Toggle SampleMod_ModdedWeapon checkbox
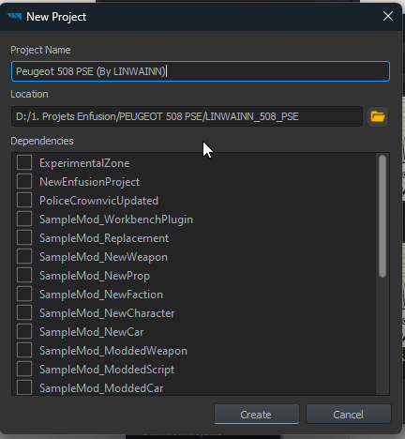Viewport: 405px width, 439px height. pos(24,350)
